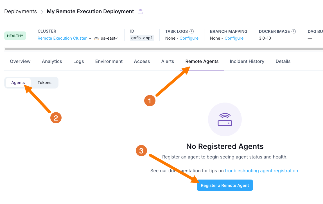
Task: Select the Agents view
Action: click(x=18, y=82)
